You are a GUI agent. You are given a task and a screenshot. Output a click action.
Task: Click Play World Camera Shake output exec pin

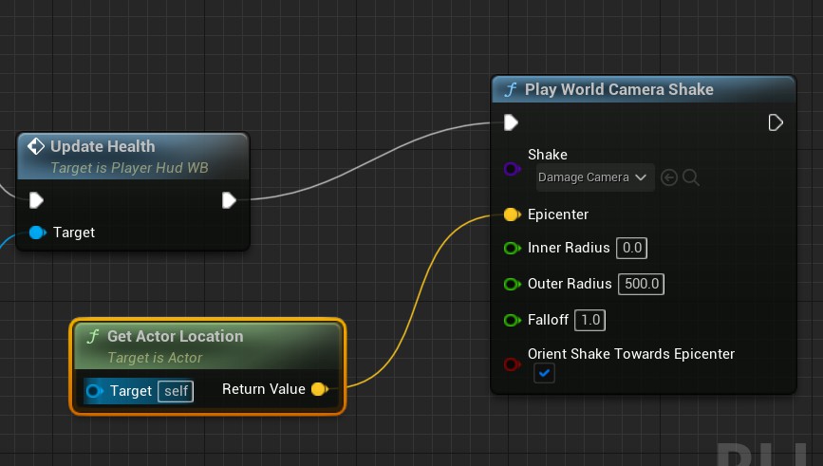(x=776, y=122)
